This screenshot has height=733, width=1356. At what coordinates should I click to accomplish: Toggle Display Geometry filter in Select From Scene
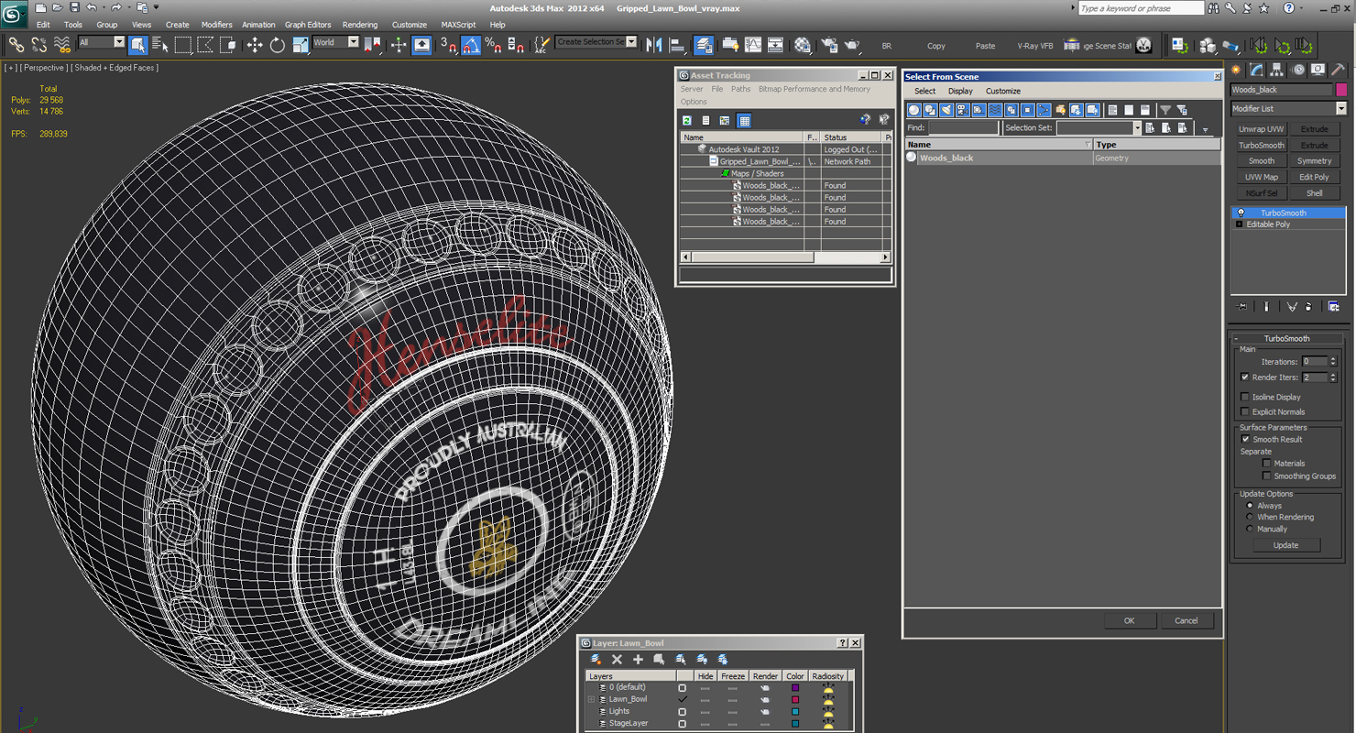(913, 110)
